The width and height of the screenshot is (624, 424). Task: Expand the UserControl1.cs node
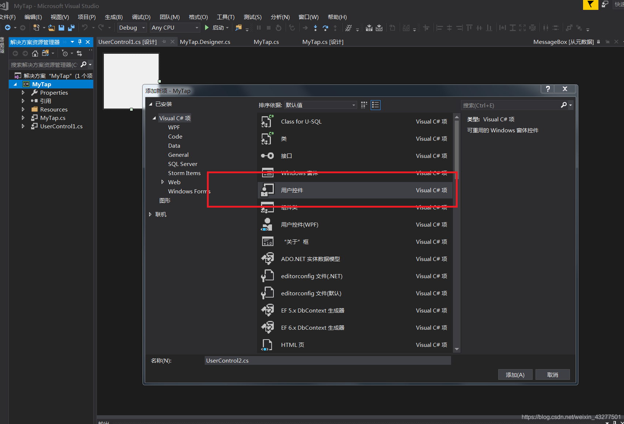coord(23,126)
